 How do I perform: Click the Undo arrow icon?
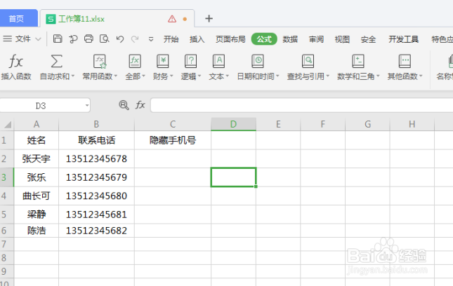click(x=120, y=39)
